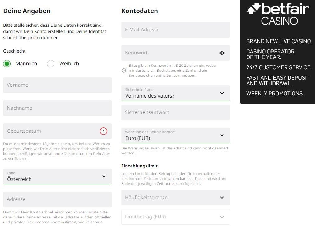The height and width of the screenshot is (229, 315).
Task: Select the Weiblich radio button
Action: (51, 64)
